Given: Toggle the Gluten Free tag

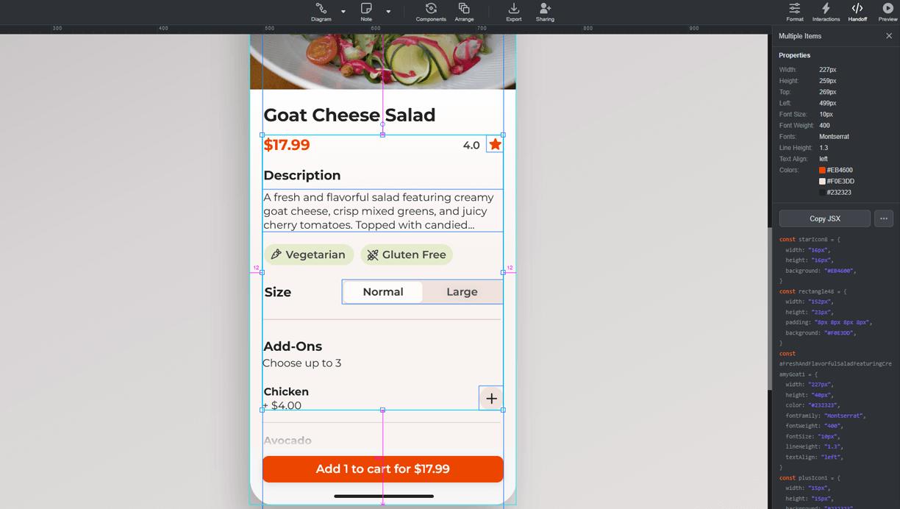Looking at the screenshot, I should 407,254.
